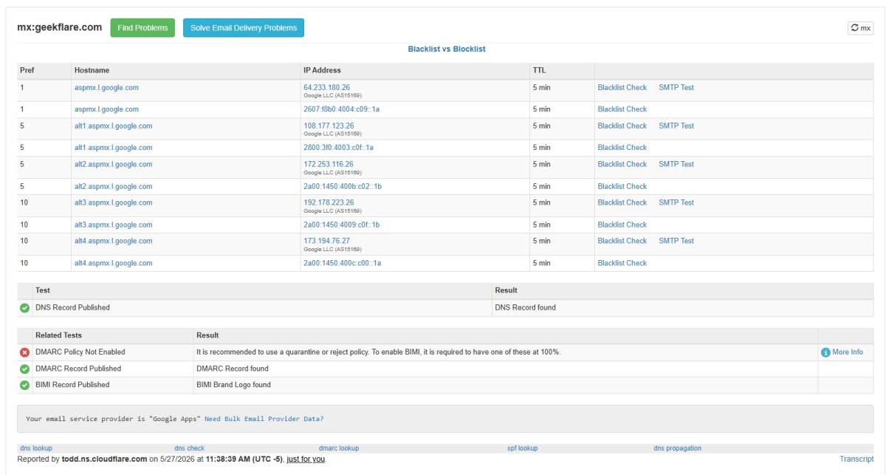Click IP address 192.178.223.26

tap(329, 203)
